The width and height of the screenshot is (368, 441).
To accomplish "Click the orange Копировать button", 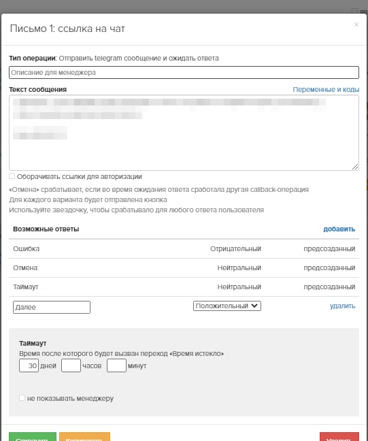I will (x=84, y=437).
